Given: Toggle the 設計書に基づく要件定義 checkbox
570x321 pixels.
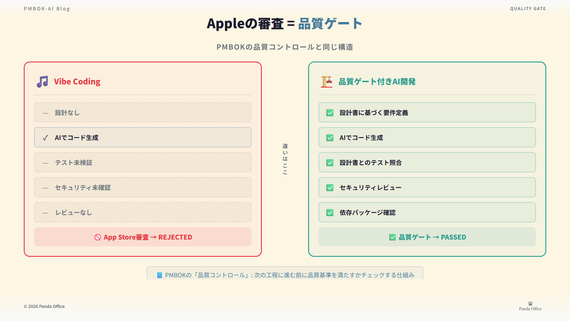Looking at the screenshot, I should (x=330, y=113).
